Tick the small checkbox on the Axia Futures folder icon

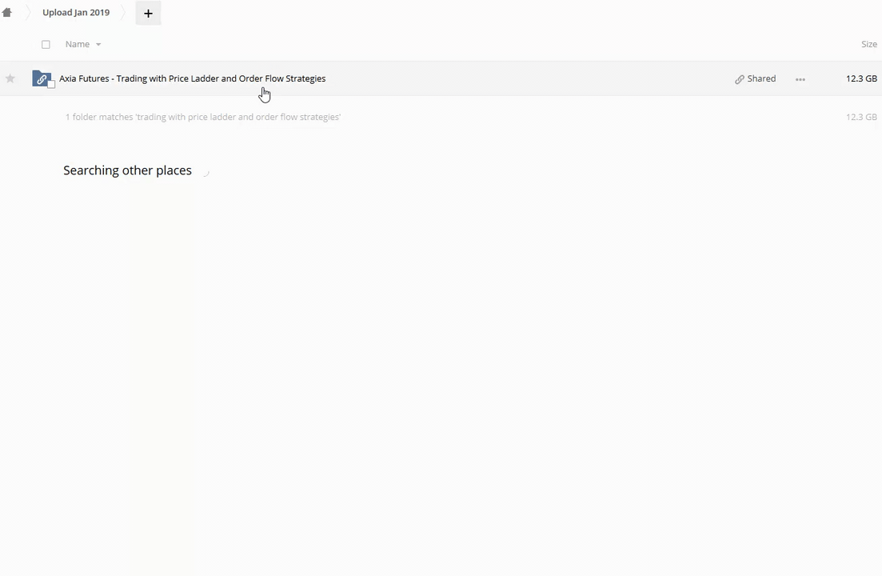pyautogui.click(x=51, y=84)
